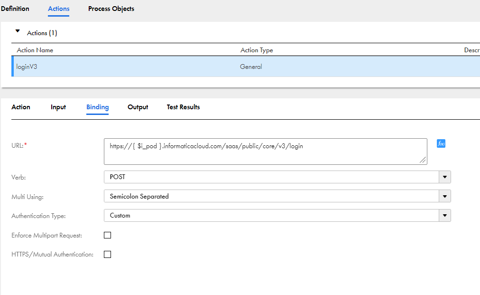Select the loginV3 action row
The image size is (480, 295).
point(246,67)
